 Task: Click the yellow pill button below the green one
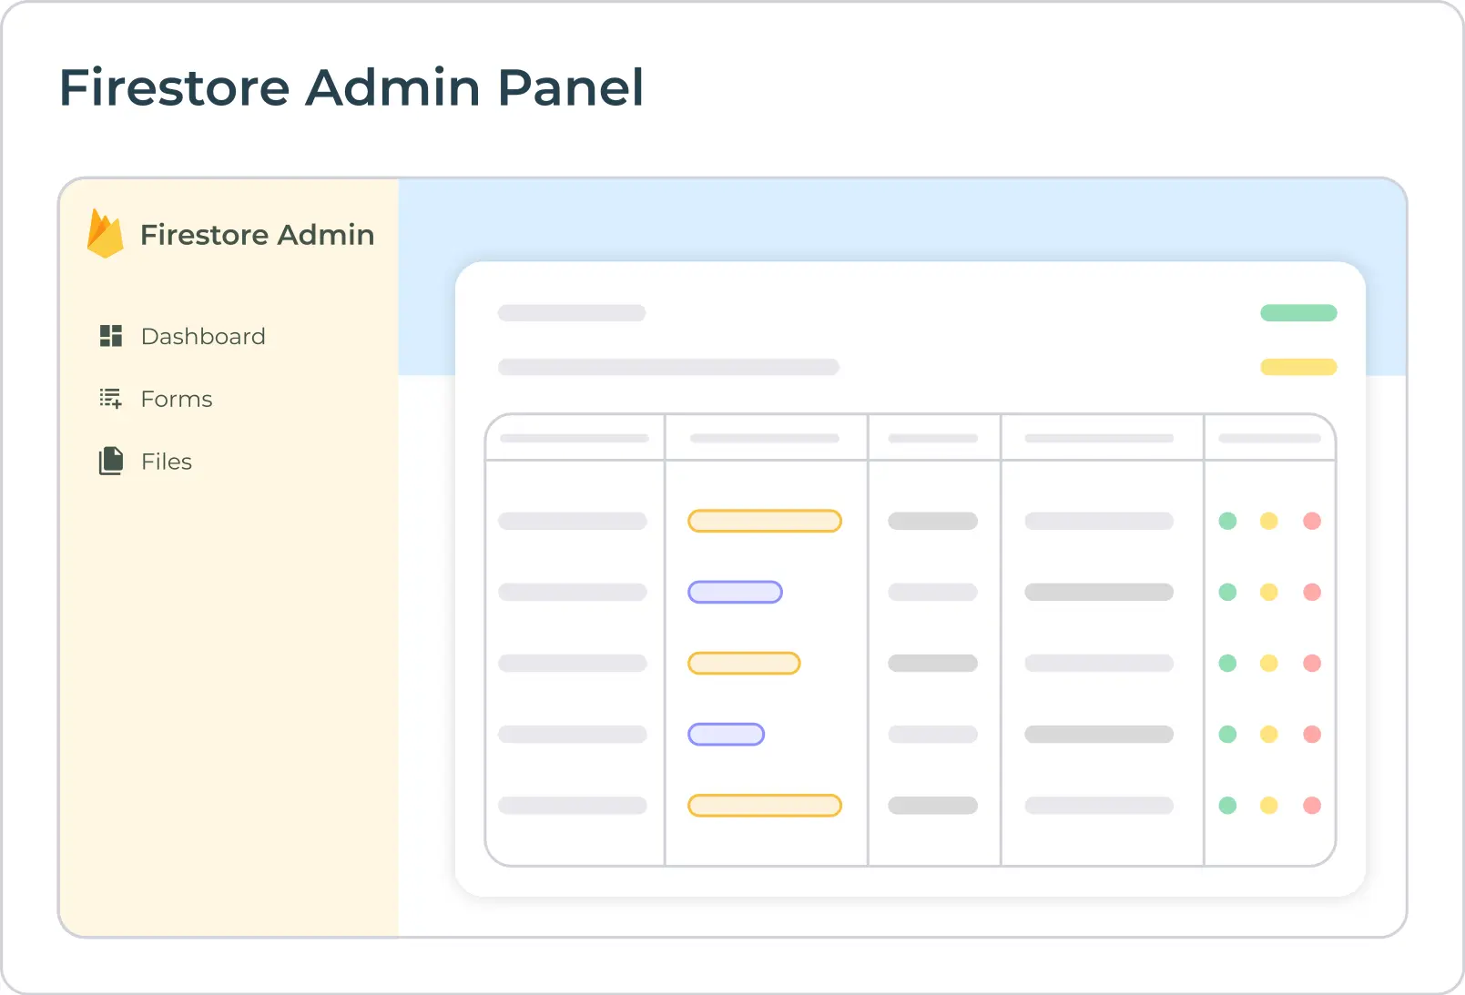point(1298,367)
